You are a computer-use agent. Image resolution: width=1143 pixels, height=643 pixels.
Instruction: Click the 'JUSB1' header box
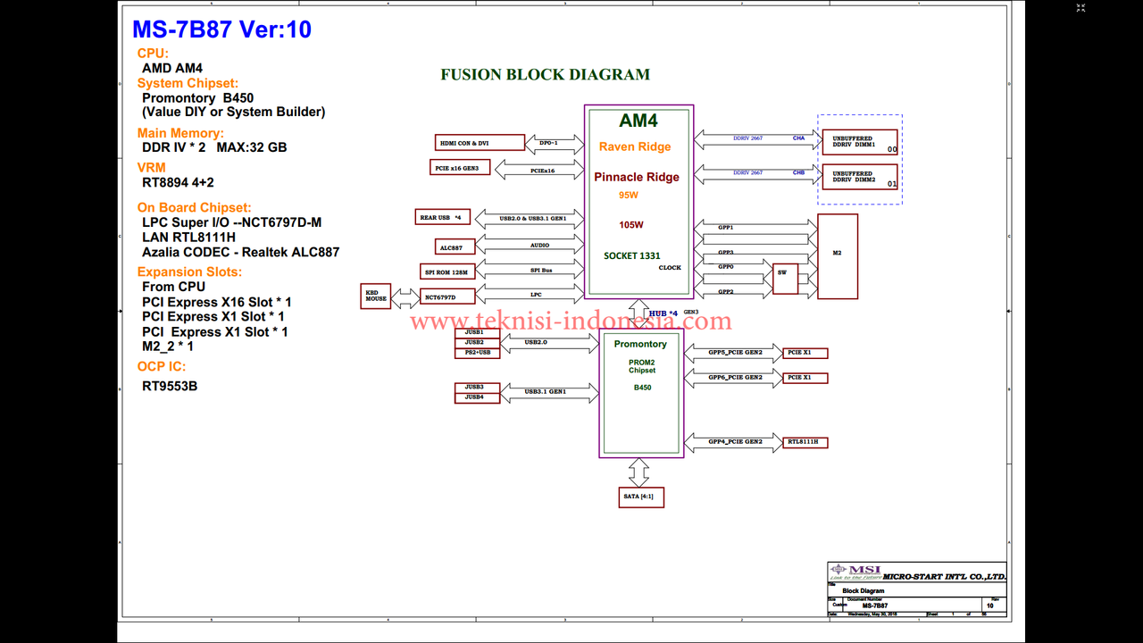coord(477,332)
